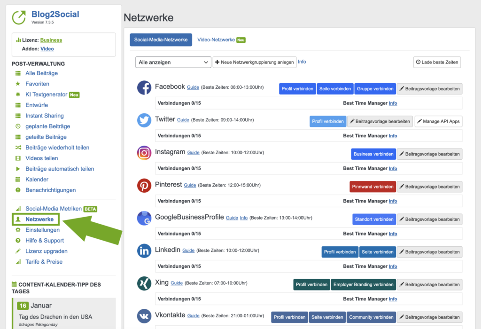Click the Twitter bird icon
Viewport: 481px width, 329px height.
(144, 120)
